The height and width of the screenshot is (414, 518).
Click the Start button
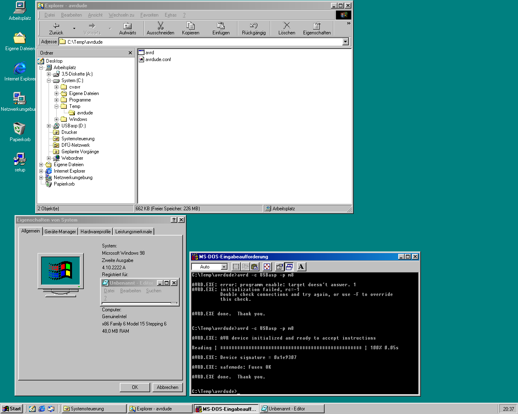(x=12, y=409)
